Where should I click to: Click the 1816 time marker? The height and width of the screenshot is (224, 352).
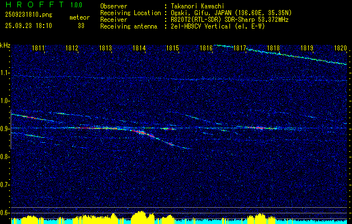point(206,48)
